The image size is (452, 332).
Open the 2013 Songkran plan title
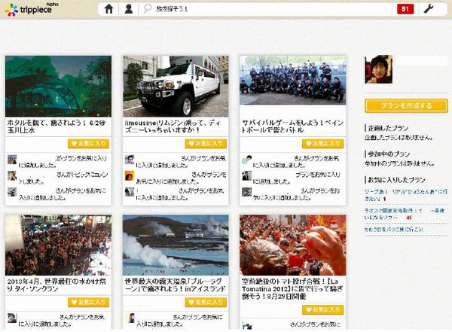56,285
